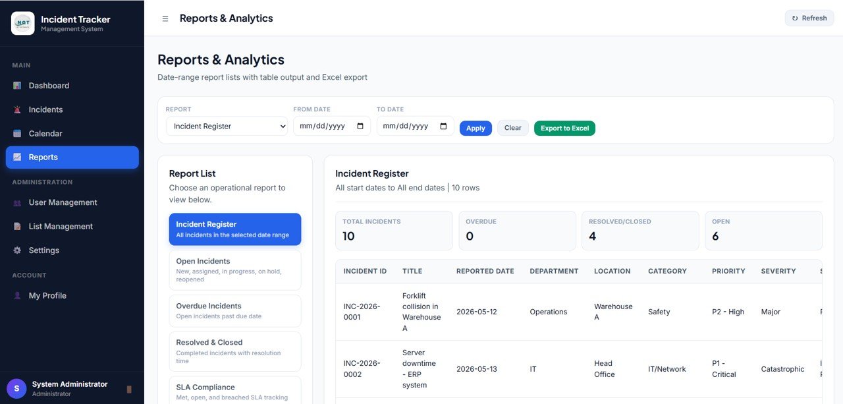Click the P1 - Critical priority cell

pyautogui.click(x=724, y=369)
